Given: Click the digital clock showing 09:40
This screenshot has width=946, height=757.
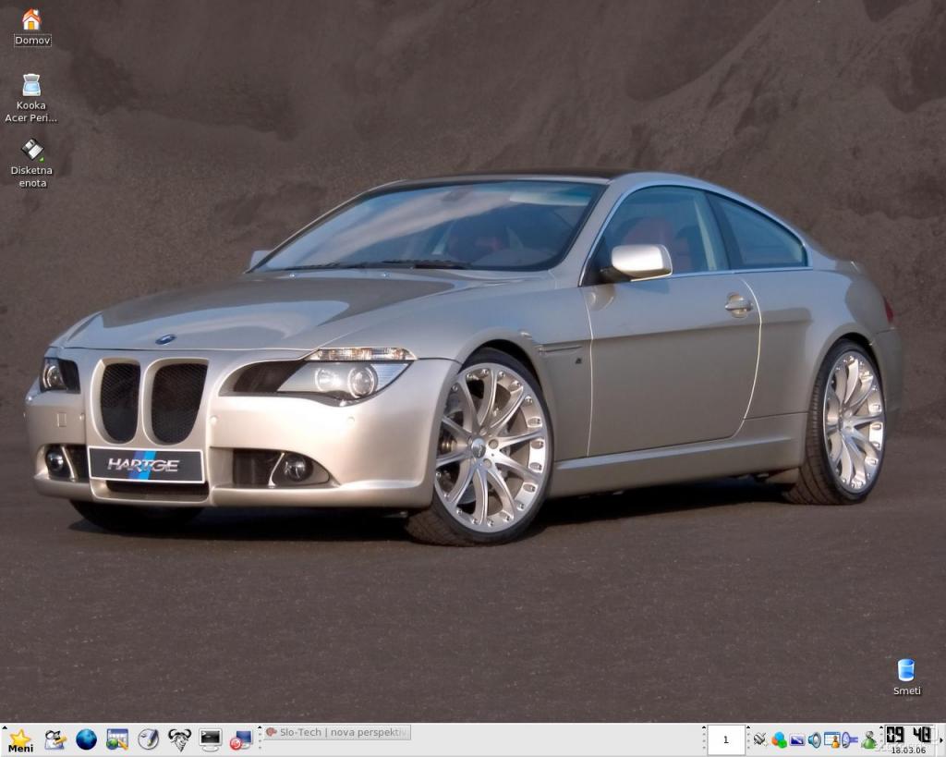Looking at the screenshot, I should tap(909, 735).
